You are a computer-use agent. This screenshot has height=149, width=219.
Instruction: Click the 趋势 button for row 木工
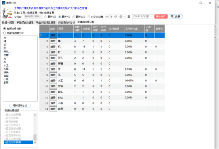click(x=53, y=81)
